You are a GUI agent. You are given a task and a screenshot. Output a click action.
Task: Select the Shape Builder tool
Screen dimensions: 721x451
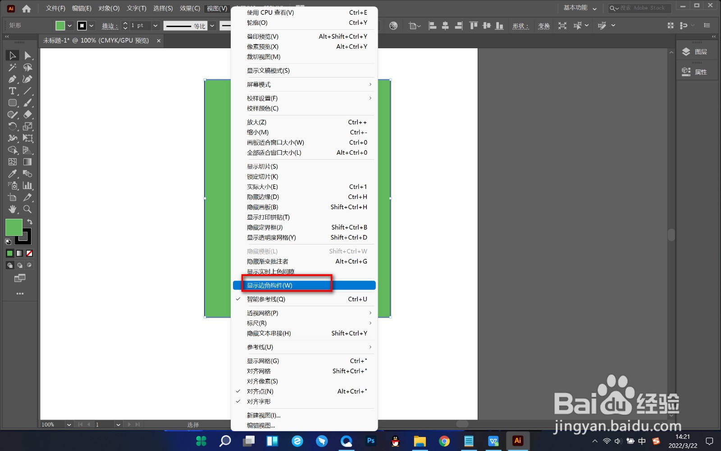(12, 150)
